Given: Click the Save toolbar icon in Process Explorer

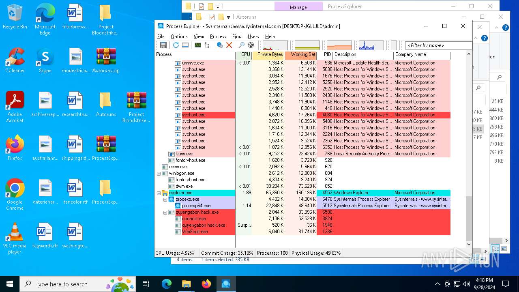Looking at the screenshot, I should pos(163,45).
